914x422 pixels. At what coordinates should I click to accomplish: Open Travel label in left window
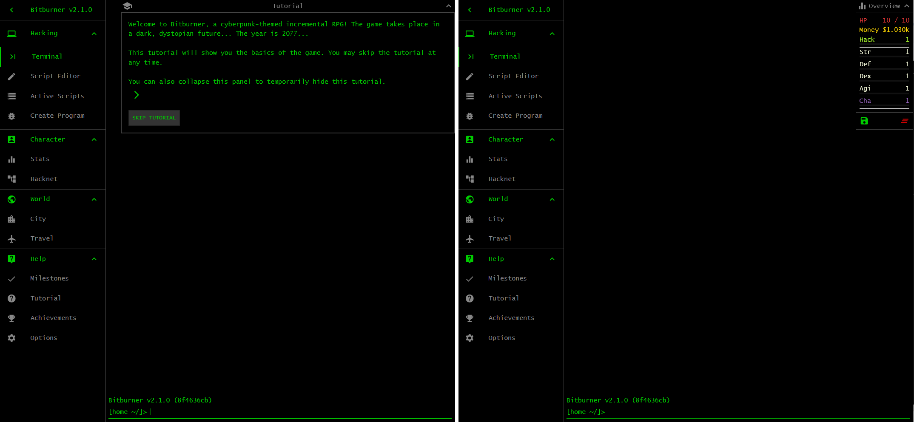(x=42, y=238)
